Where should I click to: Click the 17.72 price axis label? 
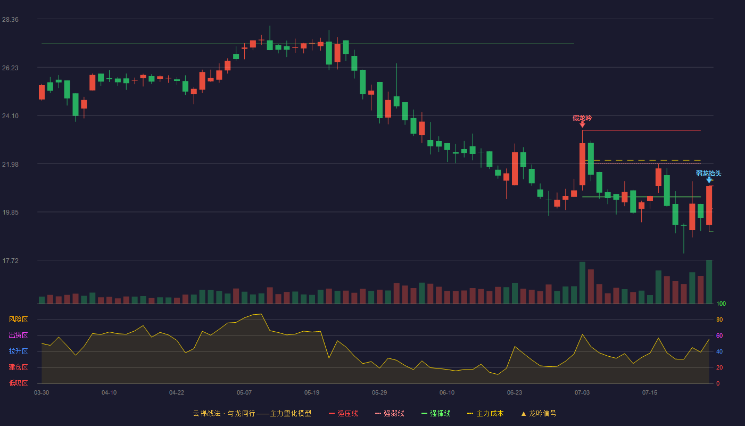coord(10,260)
